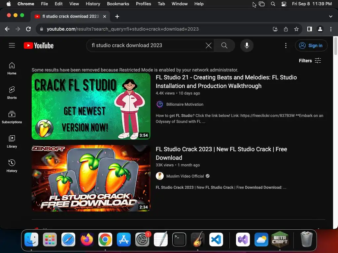Open the Filters options
Image resolution: width=338 pixels, height=253 pixels.
click(310, 61)
